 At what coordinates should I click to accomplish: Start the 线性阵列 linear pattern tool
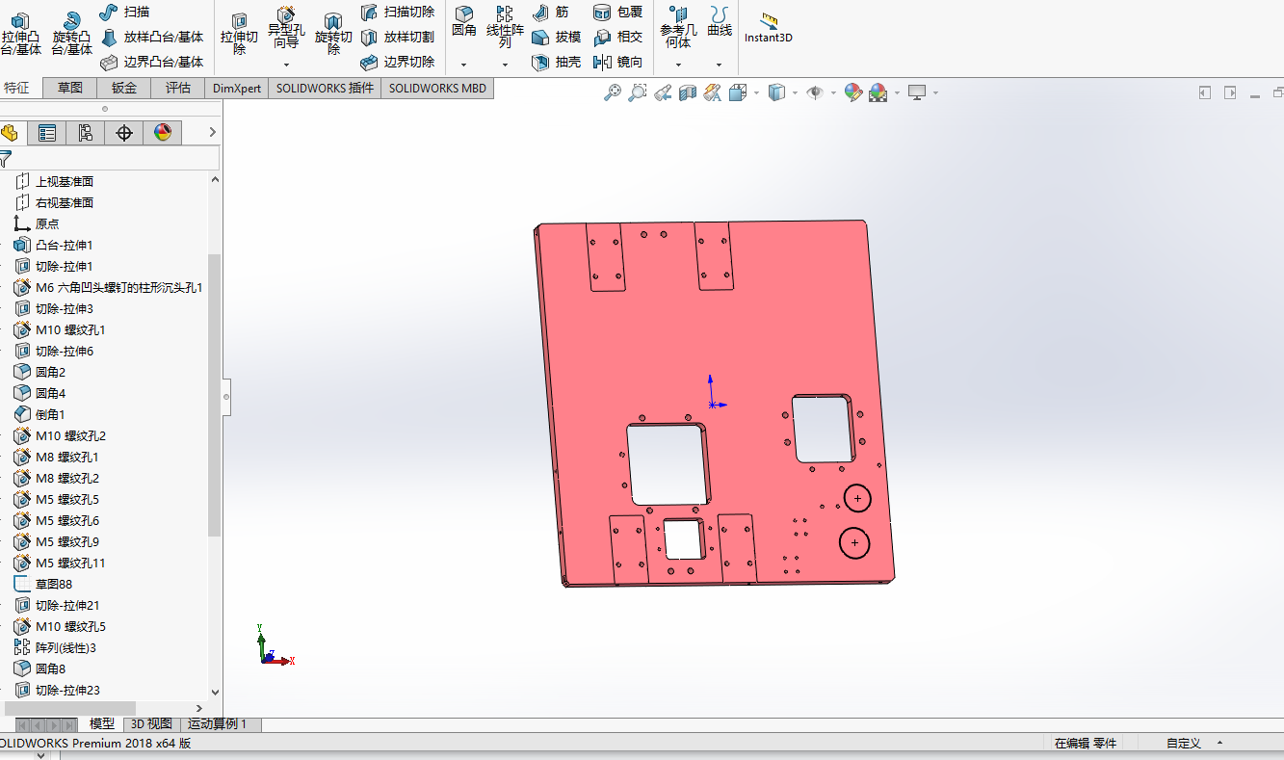click(x=505, y=27)
